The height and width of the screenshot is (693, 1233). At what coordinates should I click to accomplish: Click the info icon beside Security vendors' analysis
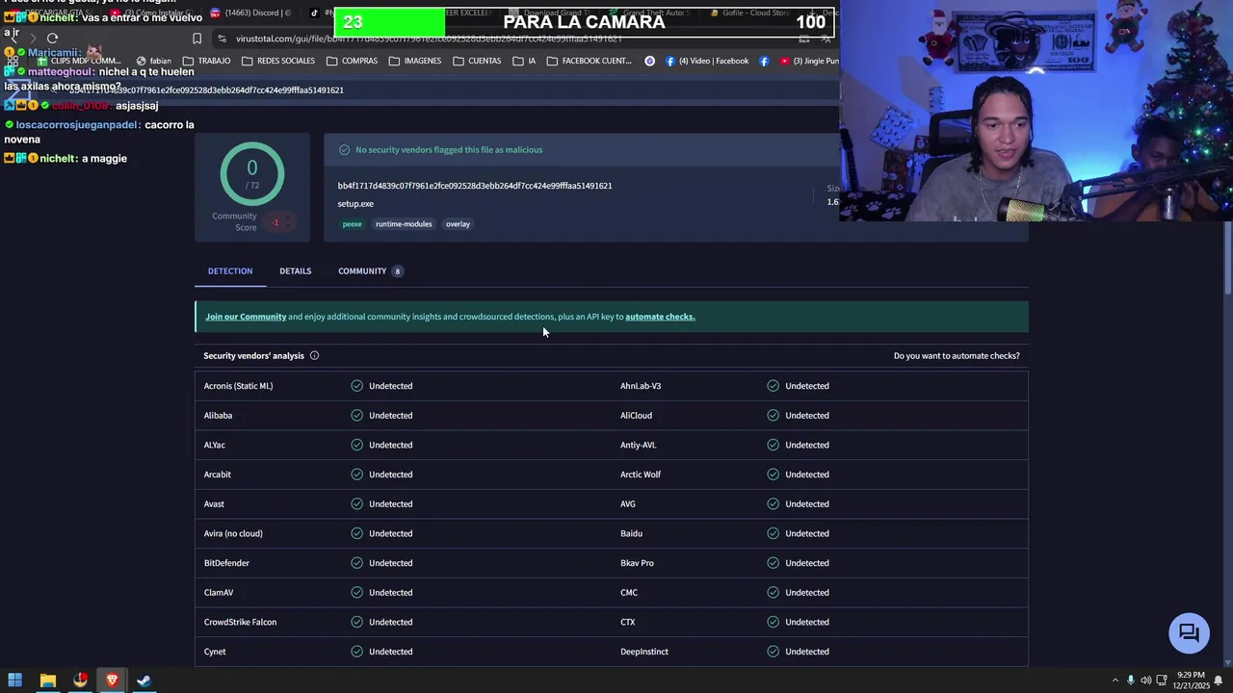coord(314,356)
